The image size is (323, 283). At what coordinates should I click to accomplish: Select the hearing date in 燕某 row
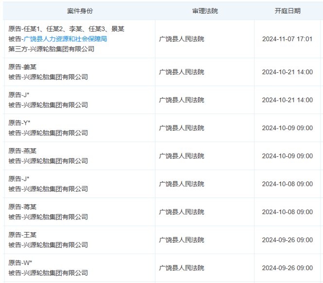(x=287, y=156)
